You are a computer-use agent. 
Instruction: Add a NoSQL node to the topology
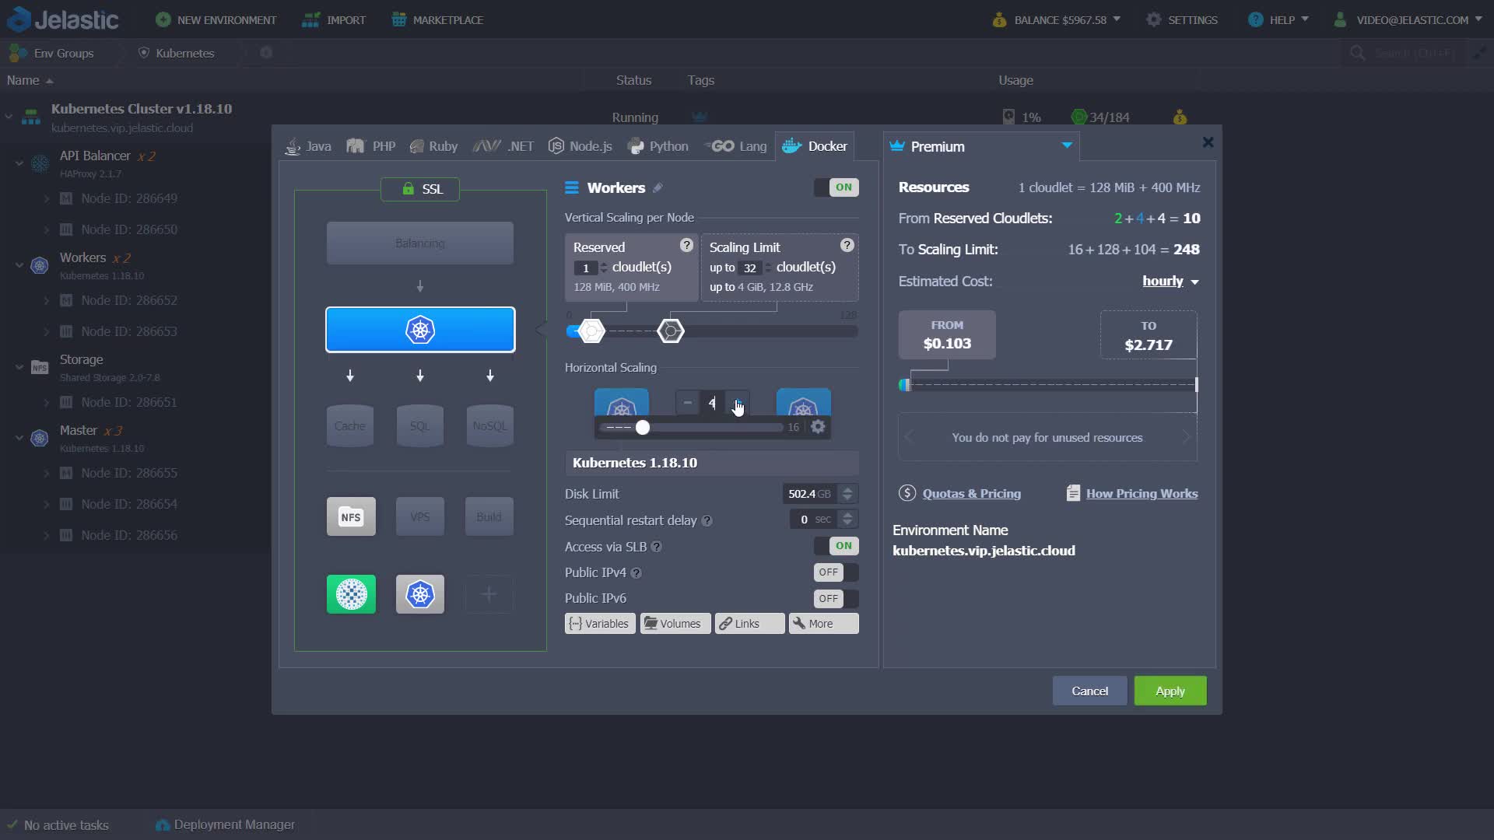489,425
